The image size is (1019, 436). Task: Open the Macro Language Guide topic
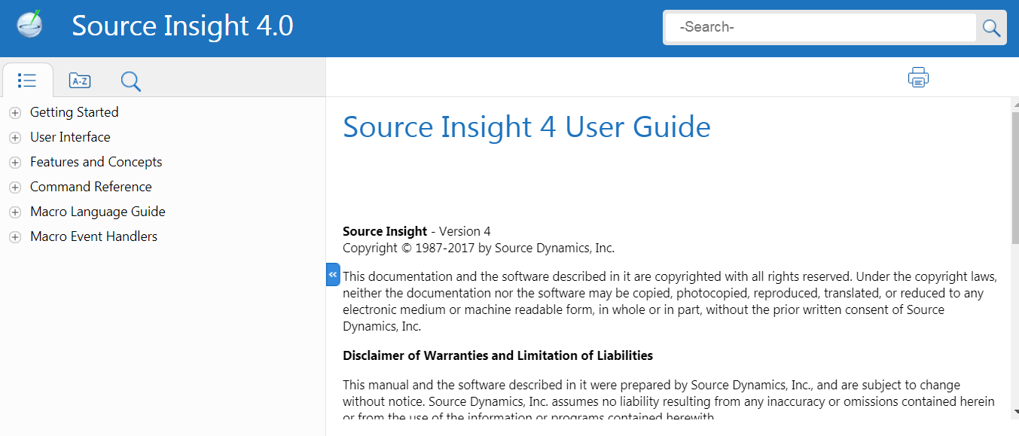97,212
